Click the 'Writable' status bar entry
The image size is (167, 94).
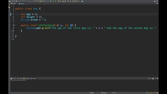(x=92, y=93)
